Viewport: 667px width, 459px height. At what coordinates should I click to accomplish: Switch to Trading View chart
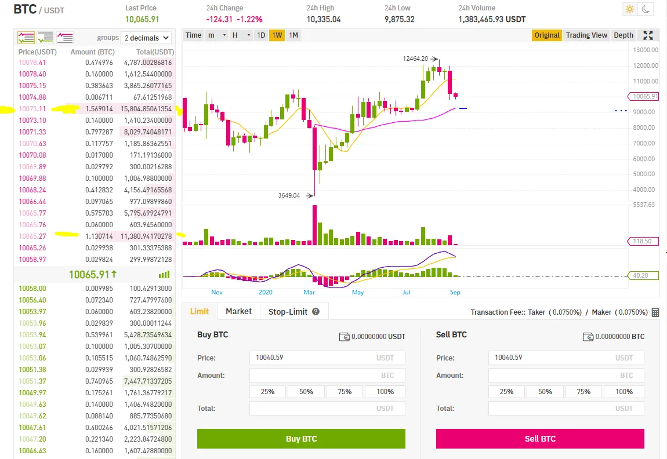(x=586, y=35)
